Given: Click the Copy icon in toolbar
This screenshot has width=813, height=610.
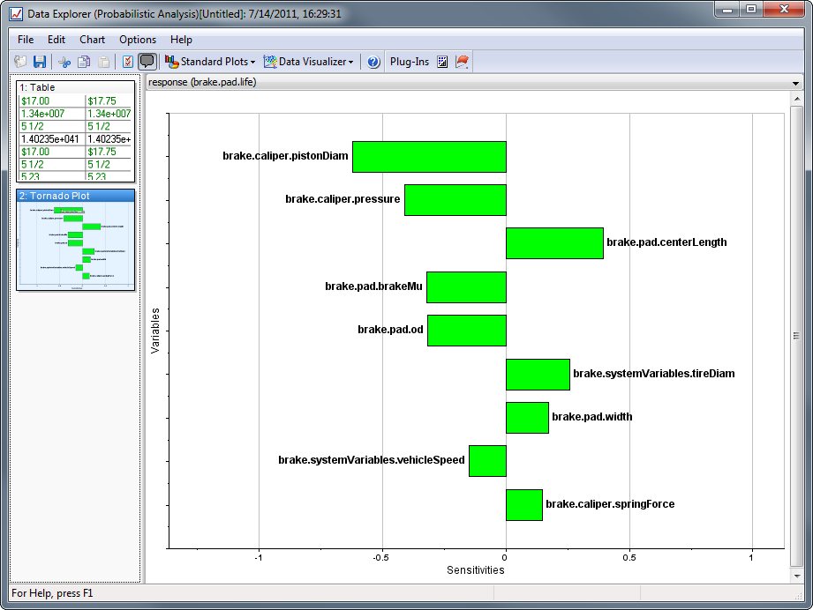Looking at the screenshot, I should tap(84, 62).
